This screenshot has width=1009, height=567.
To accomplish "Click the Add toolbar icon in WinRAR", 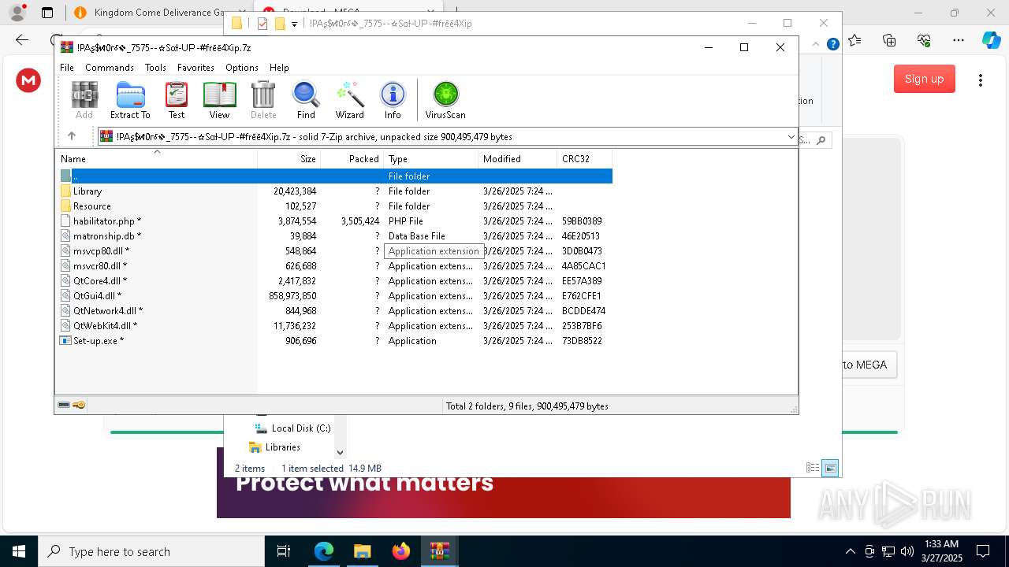I will pyautogui.click(x=84, y=101).
